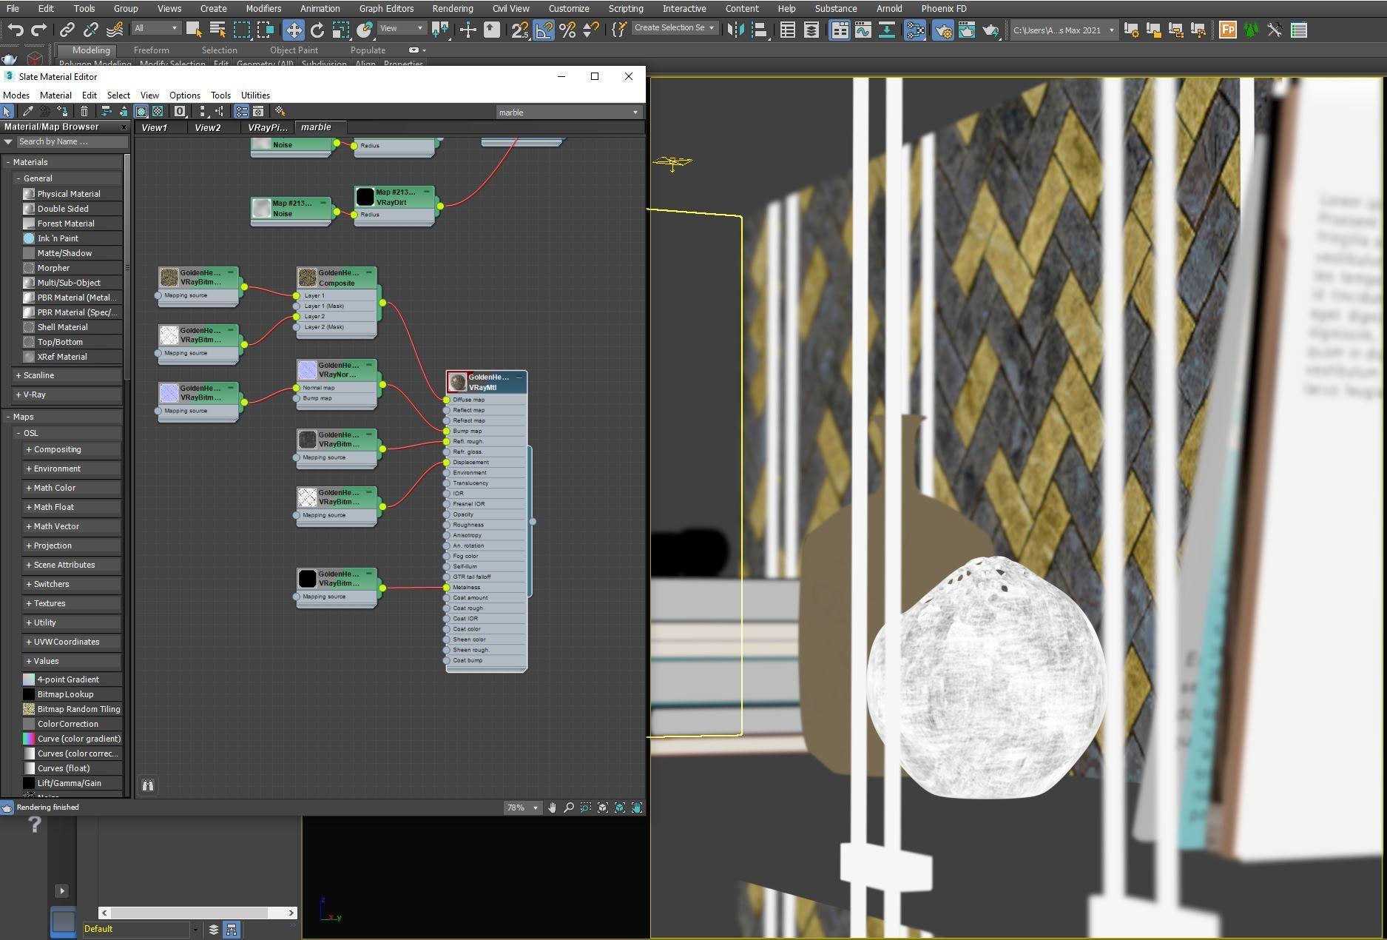
Task: Pick material from object with eyedropper
Action: 28,111
